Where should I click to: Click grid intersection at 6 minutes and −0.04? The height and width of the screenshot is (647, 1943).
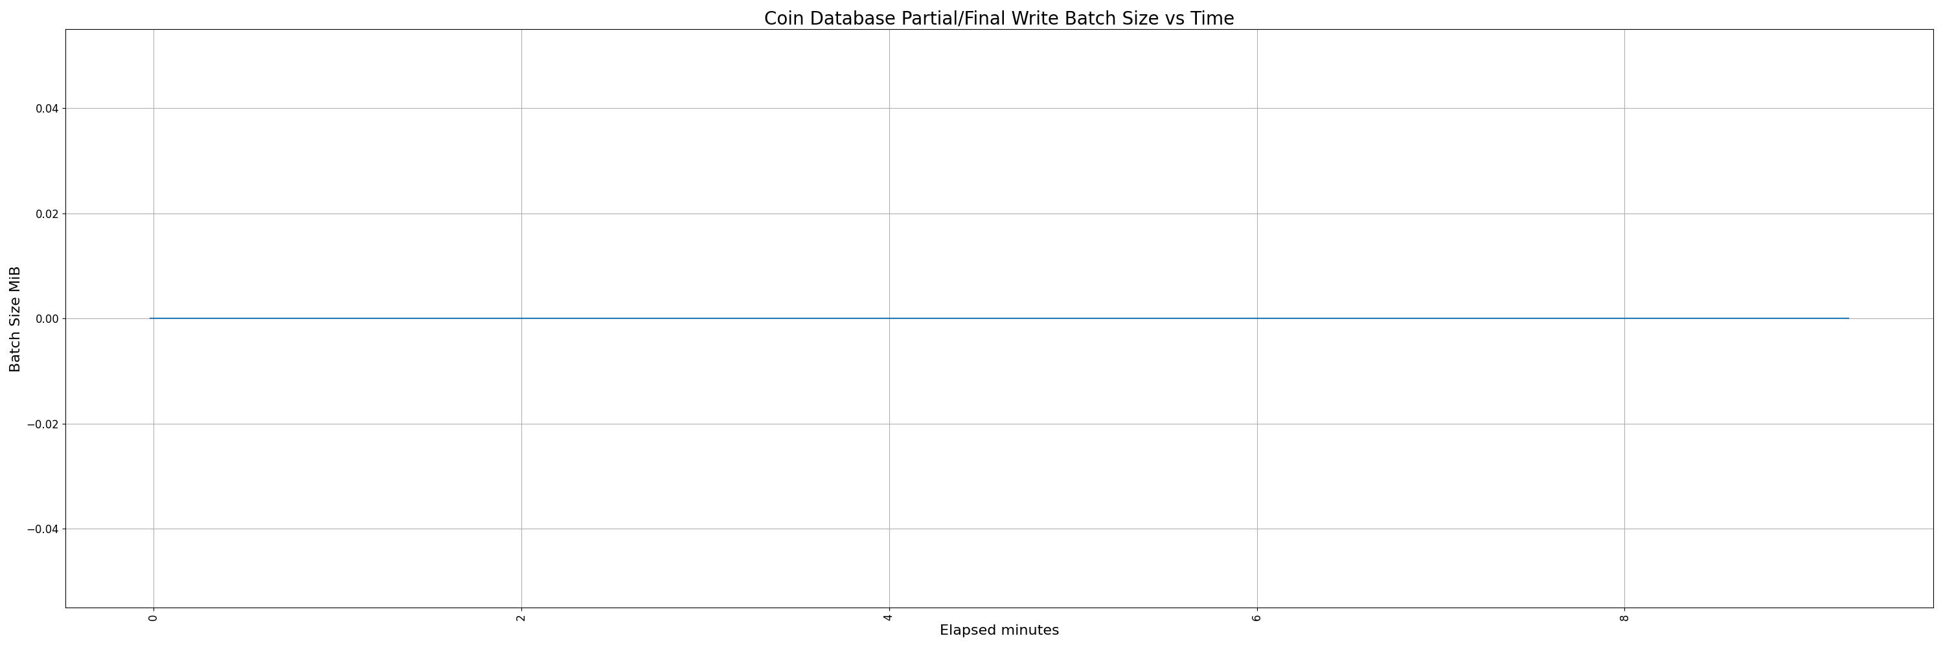[x=1257, y=529]
